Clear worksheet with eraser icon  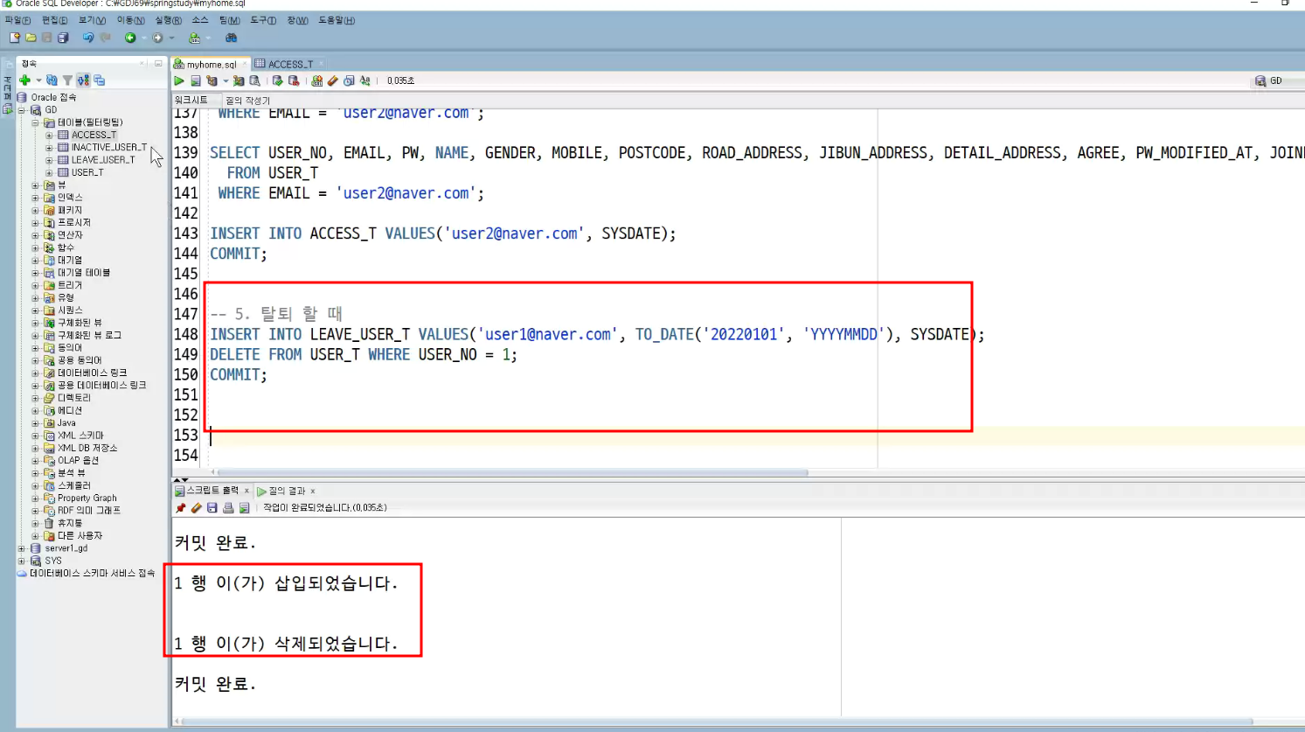[x=333, y=80]
